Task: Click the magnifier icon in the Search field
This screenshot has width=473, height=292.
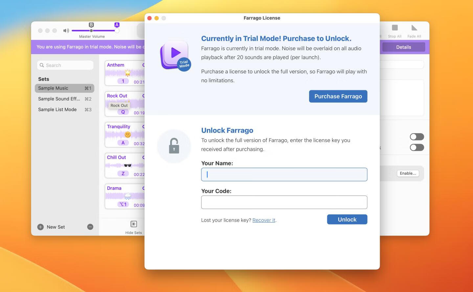Action: point(42,65)
